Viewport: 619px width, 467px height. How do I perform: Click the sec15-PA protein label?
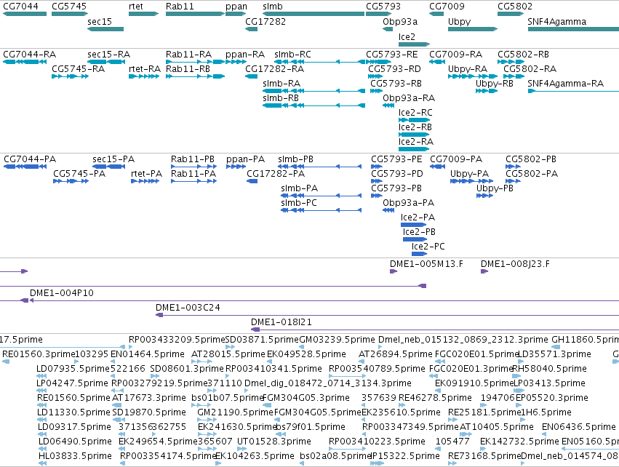pyautogui.click(x=113, y=159)
